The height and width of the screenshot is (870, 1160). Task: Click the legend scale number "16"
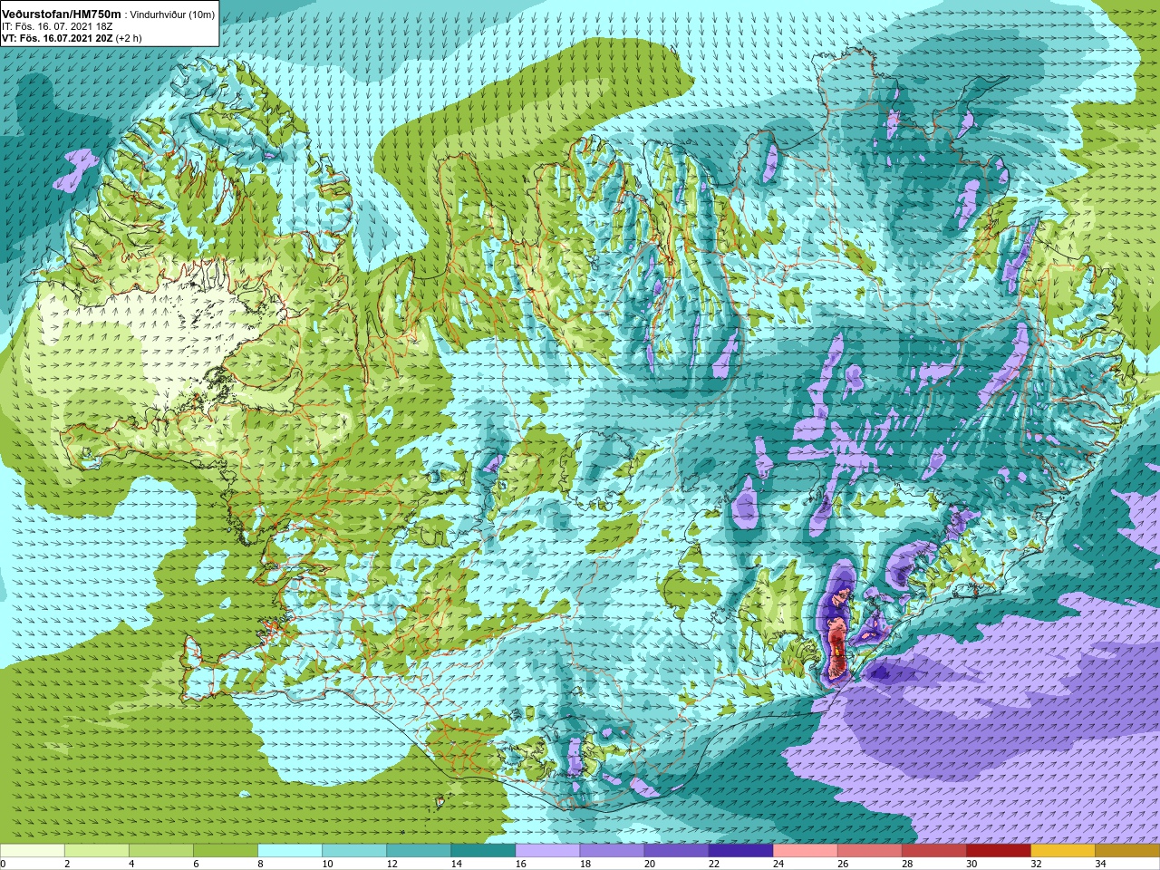point(520,864)
